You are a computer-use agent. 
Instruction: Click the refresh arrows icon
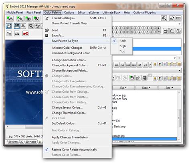[x=172, y=18]
